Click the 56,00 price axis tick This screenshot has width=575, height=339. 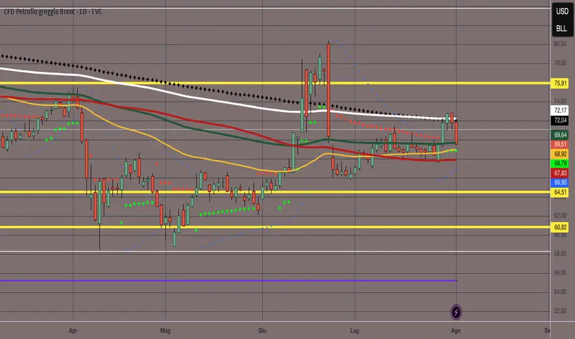pos(560,272)
